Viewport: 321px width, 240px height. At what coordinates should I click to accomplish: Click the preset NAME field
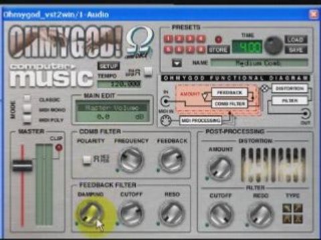tap(259, 63)
